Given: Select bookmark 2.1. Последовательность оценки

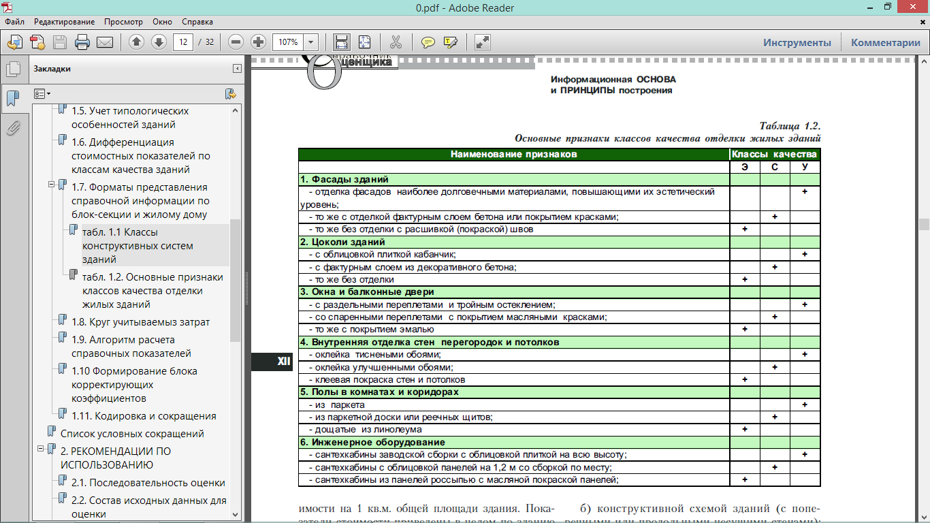Looking at the screenshot, I should [148, 483].
